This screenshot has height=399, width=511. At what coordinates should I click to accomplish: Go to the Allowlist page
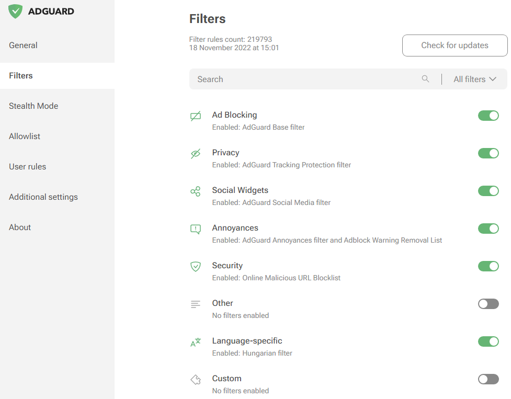(x=25, y=136)
